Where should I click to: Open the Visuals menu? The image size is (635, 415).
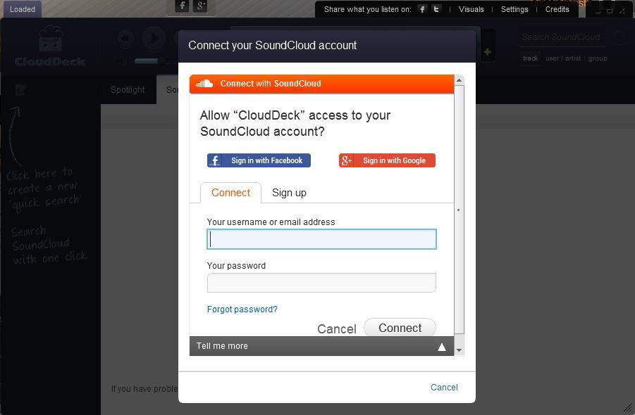[x=471, y=9]
